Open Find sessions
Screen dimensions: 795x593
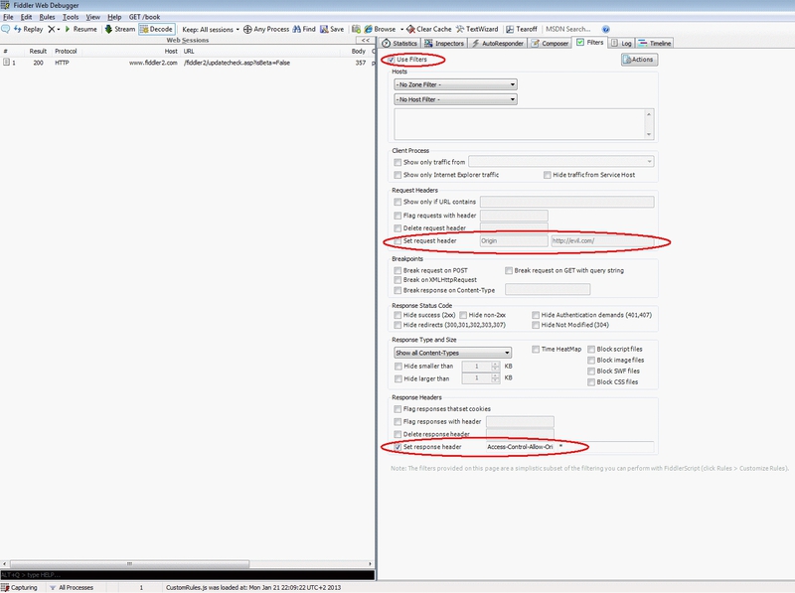304,30
